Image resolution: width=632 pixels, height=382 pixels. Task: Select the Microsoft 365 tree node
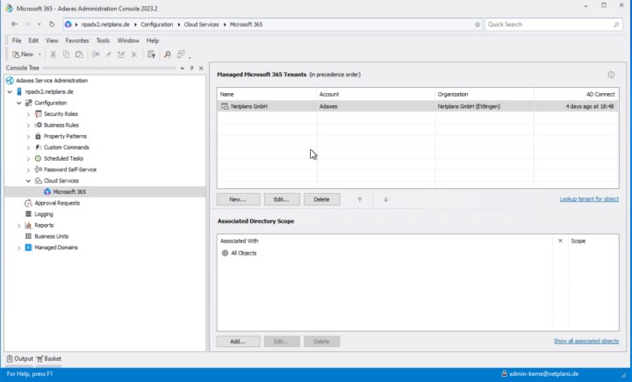click(x=68, y=191)
